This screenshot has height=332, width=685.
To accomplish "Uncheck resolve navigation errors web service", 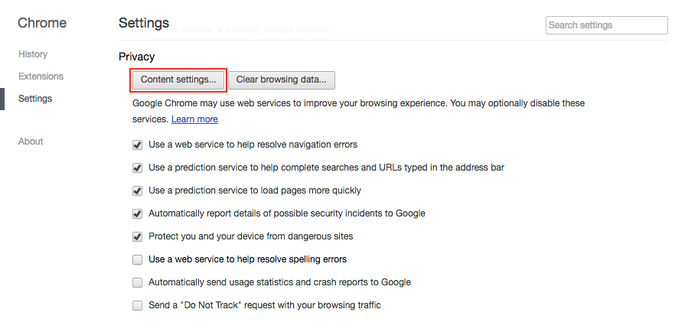I will pos(137,145).
